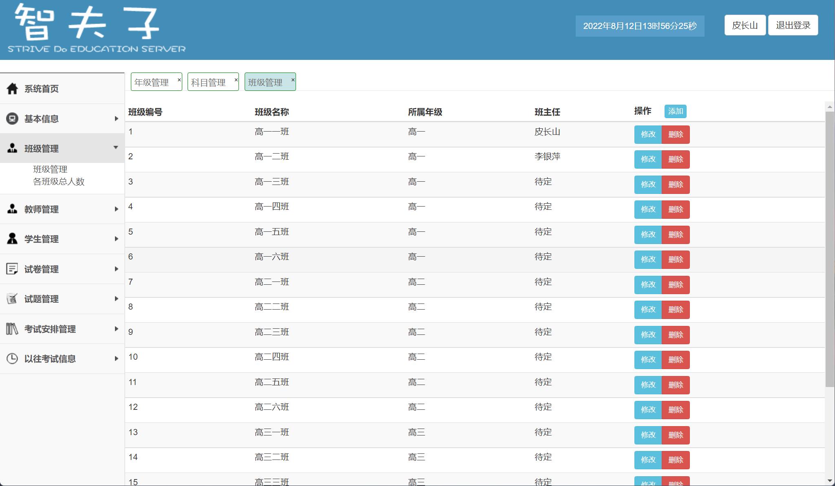
Task: Click the 试题管理 pencil icon
Action: 12,299
